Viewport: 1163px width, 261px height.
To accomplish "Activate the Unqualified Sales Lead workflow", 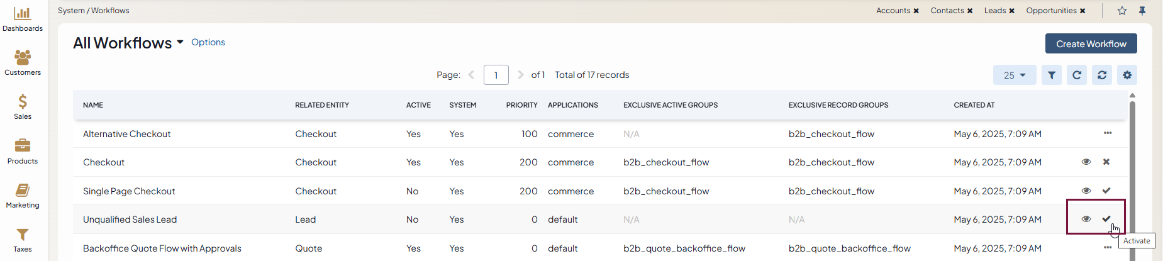I will tap(1106, 219).
